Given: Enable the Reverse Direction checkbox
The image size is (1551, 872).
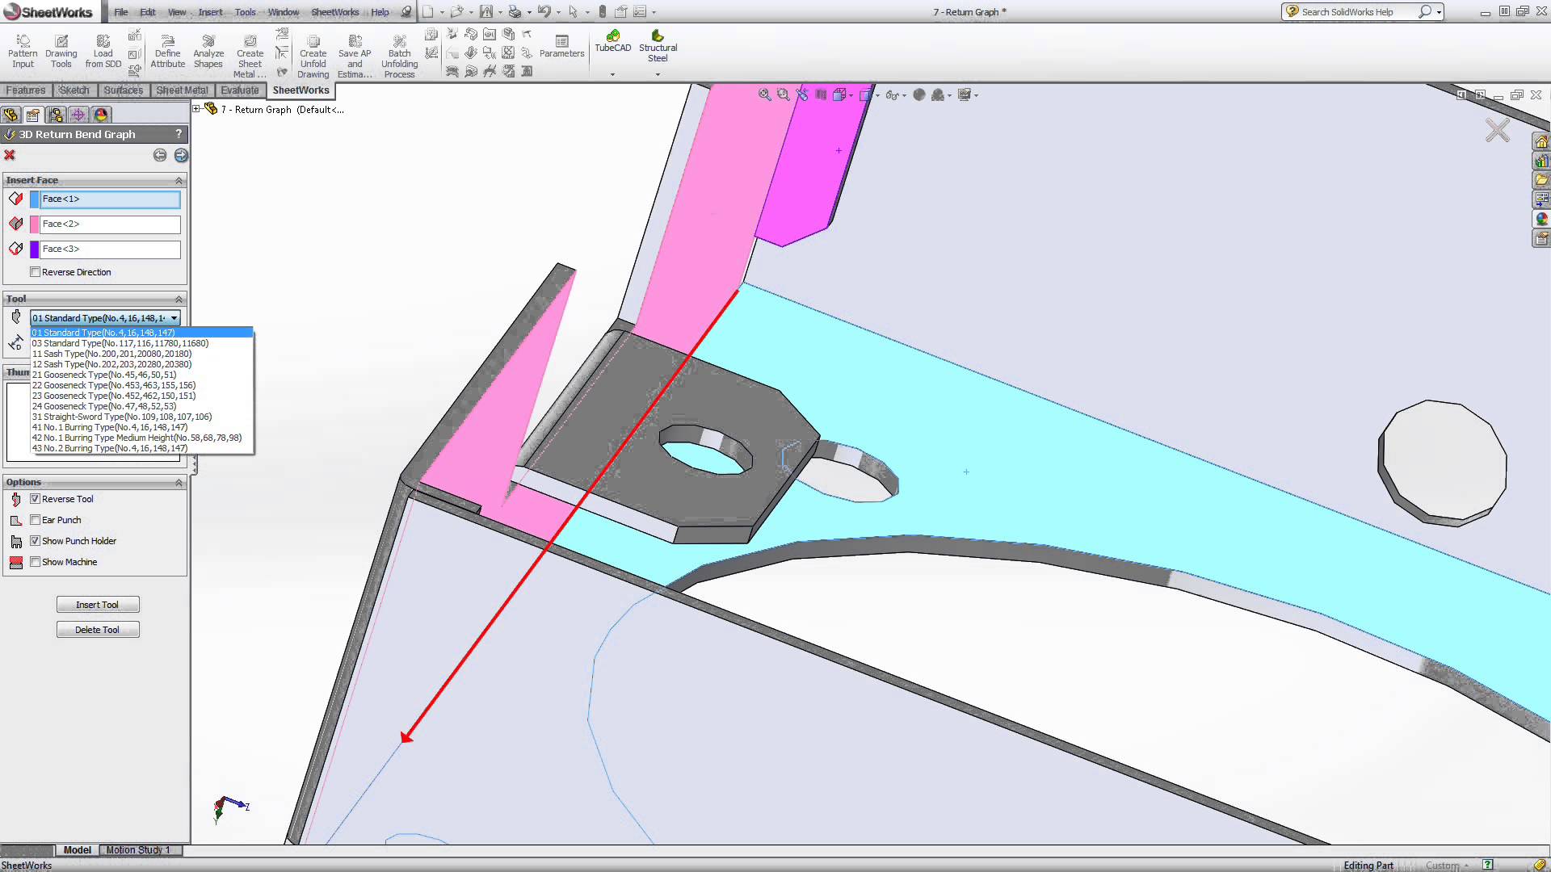Looking at the screenshot, I should click(x=36, y=272).
